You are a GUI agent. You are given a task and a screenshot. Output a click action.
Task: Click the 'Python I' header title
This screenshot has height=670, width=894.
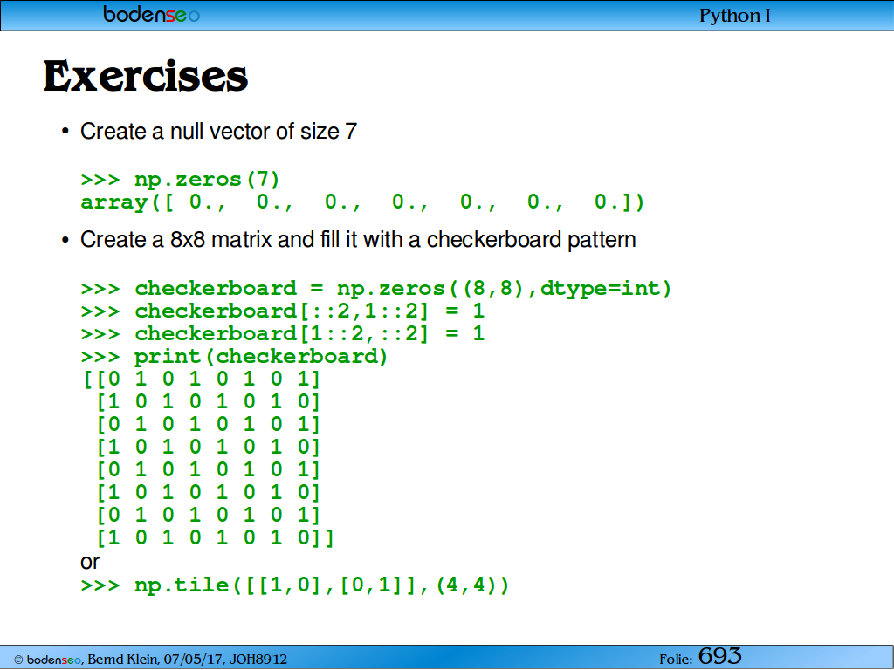[735, 16]
